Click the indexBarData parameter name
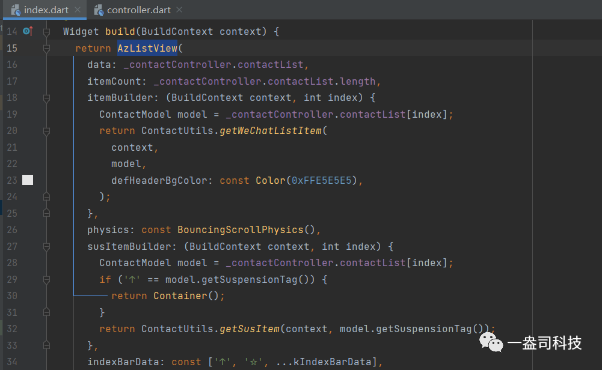The width and height of the screenshot is (602, 370). [x=123, y=362]
